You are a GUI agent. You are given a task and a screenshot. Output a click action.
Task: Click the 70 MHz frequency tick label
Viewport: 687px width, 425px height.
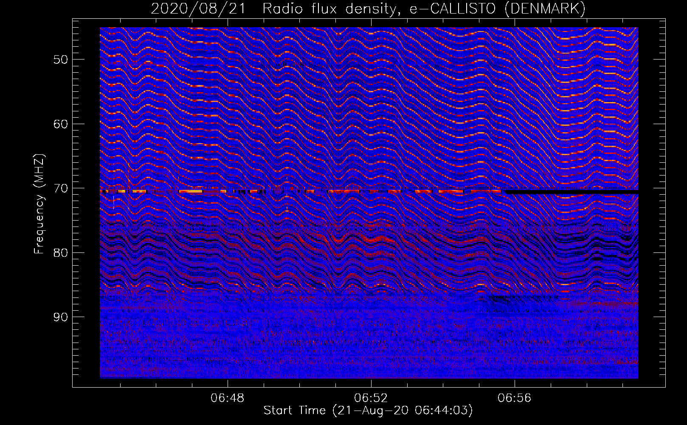point(61,188)
